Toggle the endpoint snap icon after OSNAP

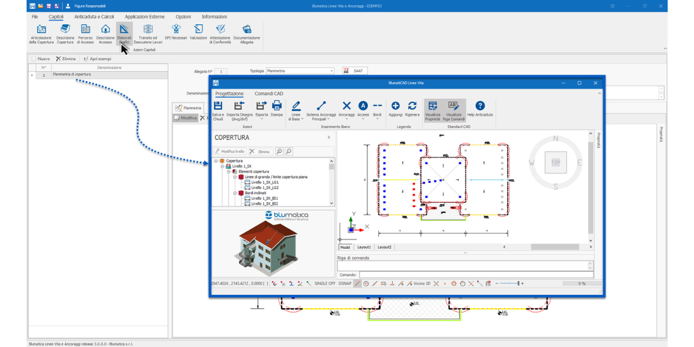(358, 283)
